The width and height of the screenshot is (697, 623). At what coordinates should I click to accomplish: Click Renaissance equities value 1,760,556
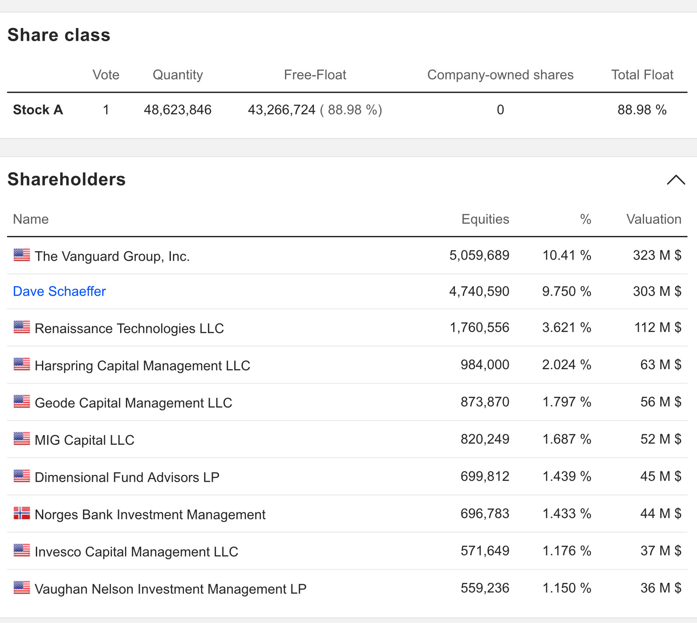tap(479, 328)
